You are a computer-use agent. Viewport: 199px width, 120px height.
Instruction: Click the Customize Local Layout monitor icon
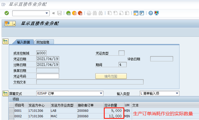[x=156, y=13]
